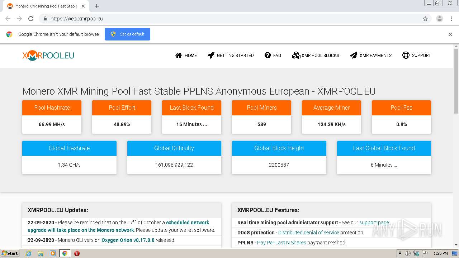The height and width of the screenshot is (258, 459).
Task: Open the GETTING STARTED menu item
Action: click(231, 55)
